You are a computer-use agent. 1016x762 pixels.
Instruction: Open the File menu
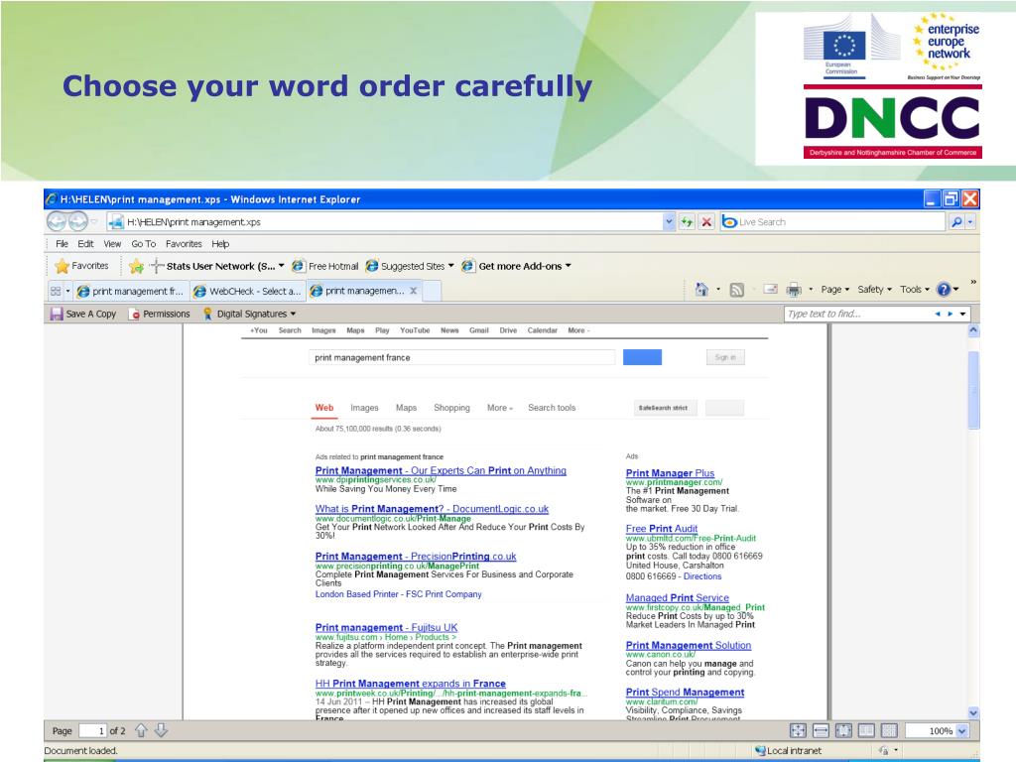62,244
